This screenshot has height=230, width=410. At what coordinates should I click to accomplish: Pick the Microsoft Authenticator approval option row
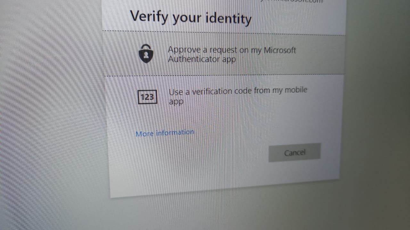pos(224,54)
